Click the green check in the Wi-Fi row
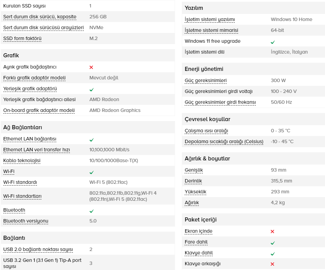The height and width of the screenshot is (270, 325). 91,172
